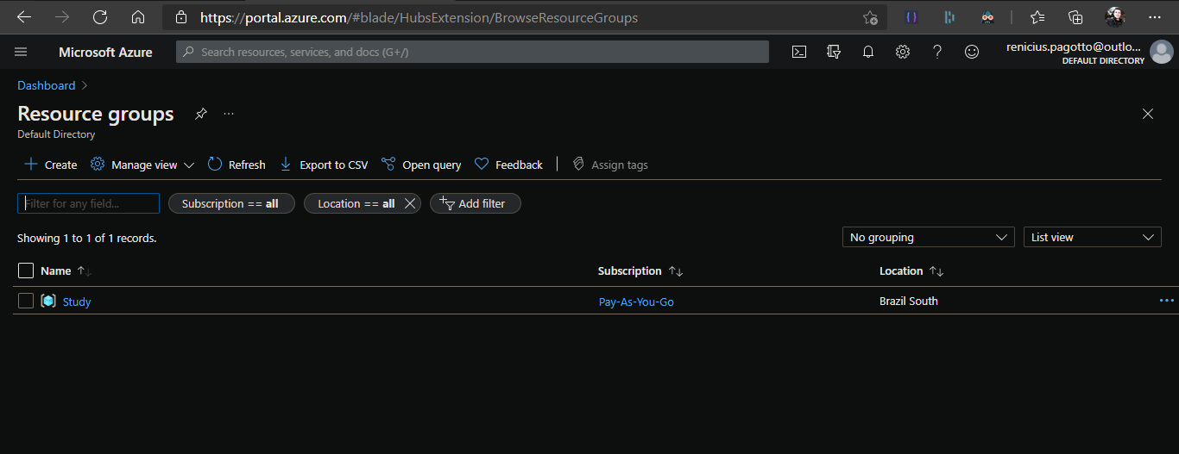Go back using the browser back arrow
The height and width of the screenshot is (454, 1179).
[x=24, y=17]
